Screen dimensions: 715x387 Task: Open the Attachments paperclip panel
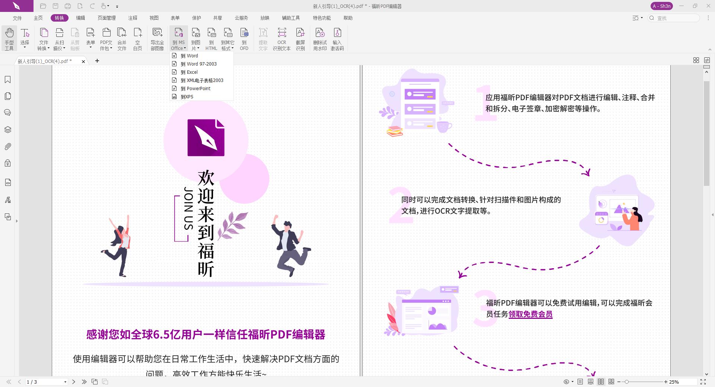(8, 146)
